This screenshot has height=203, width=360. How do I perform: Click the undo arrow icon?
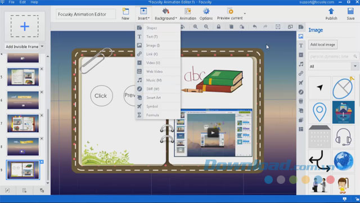(255, 26)
